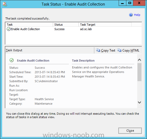Close the dialog with the Close button
Viewport: 147px width, 139px height.
click(x=130, y=131)
